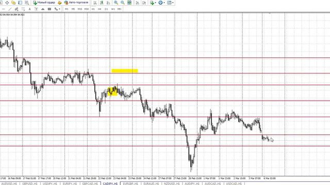Open the GBPUSD,H1 chart tab
This screenshot has width=330, height=185.
coord(30,183)
